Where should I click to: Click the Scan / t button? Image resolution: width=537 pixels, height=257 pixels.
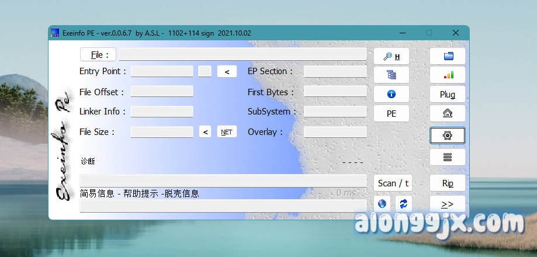point(393,183)
